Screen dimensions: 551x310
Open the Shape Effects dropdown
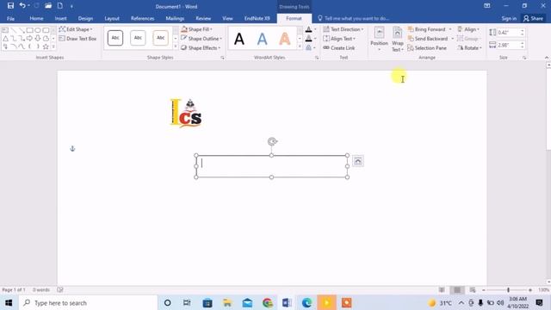point(201,48)
